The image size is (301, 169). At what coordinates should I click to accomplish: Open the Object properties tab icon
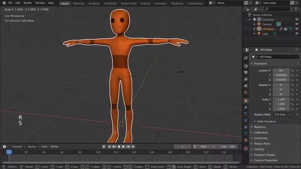[246, 100]
